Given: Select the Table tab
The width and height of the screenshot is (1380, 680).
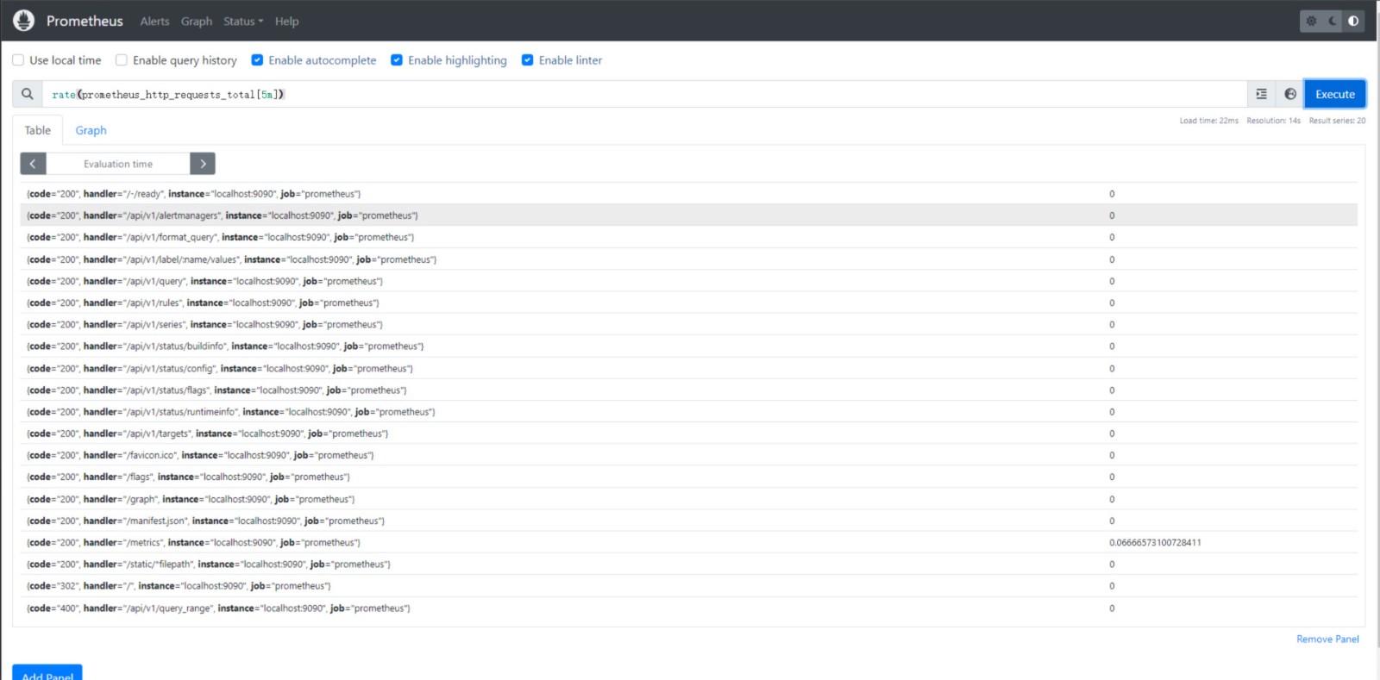Looking at the screenshot, I should tap(38, 130).
